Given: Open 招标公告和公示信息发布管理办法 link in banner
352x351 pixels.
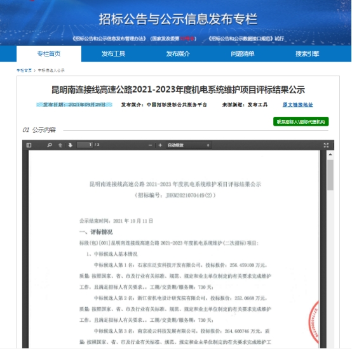Looking at the screenshot, I should [x=109, y=39].
